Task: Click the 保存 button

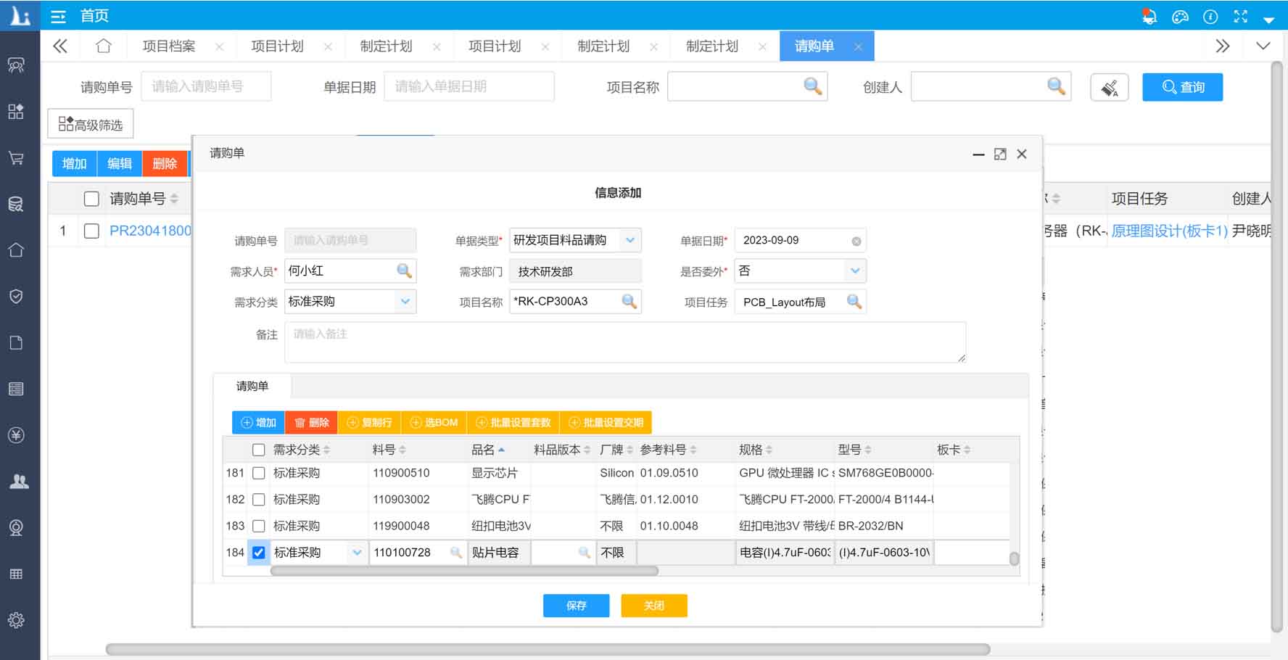Action: (577, 606)
